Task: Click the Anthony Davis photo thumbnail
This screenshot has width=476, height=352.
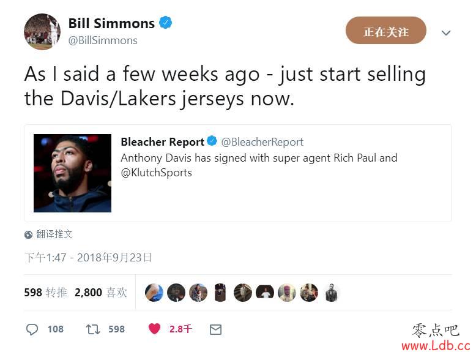Action: [73, 173]
